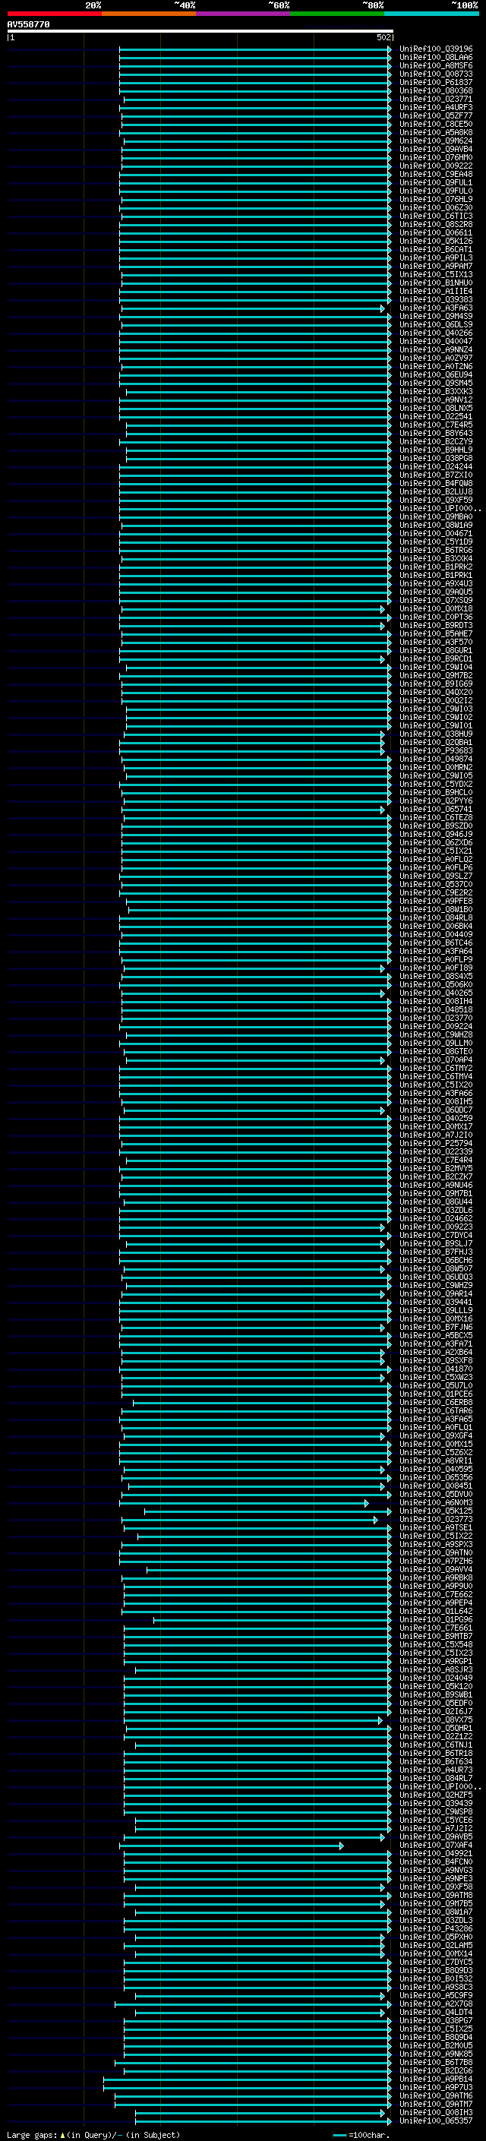Open hit UniRef100_A9TSE1
The height and width of the screenshot is (2141, 486).
coord(436,1527)
